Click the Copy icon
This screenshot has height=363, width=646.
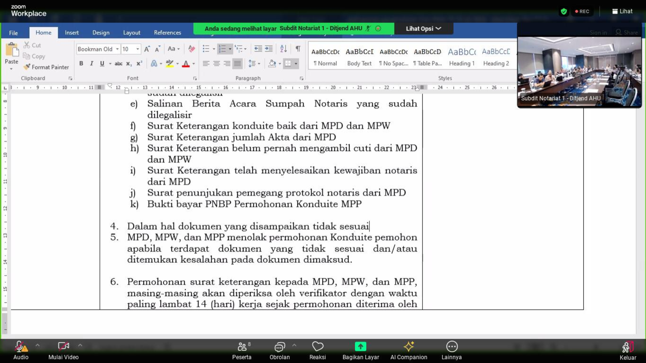coord(26,56)
